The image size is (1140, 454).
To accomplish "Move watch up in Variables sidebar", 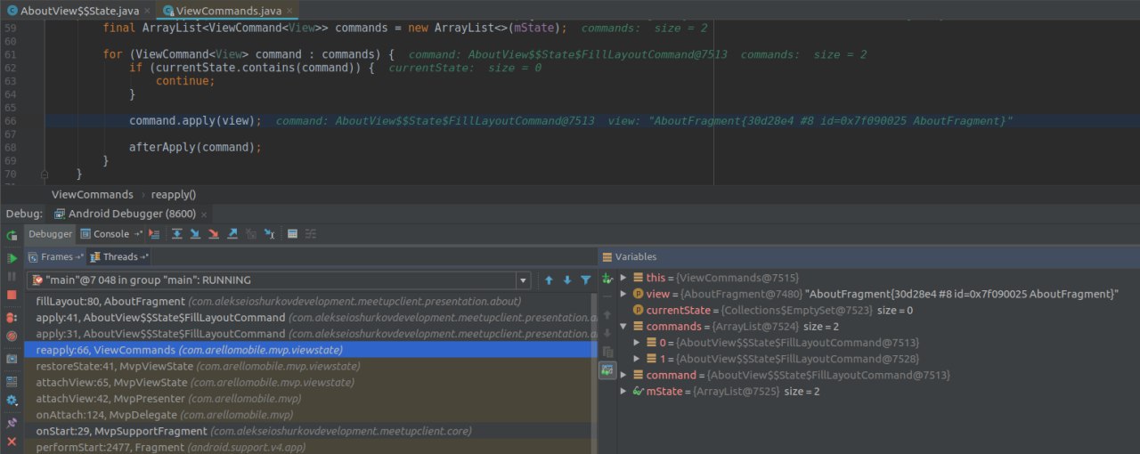I will coord(607,314).
